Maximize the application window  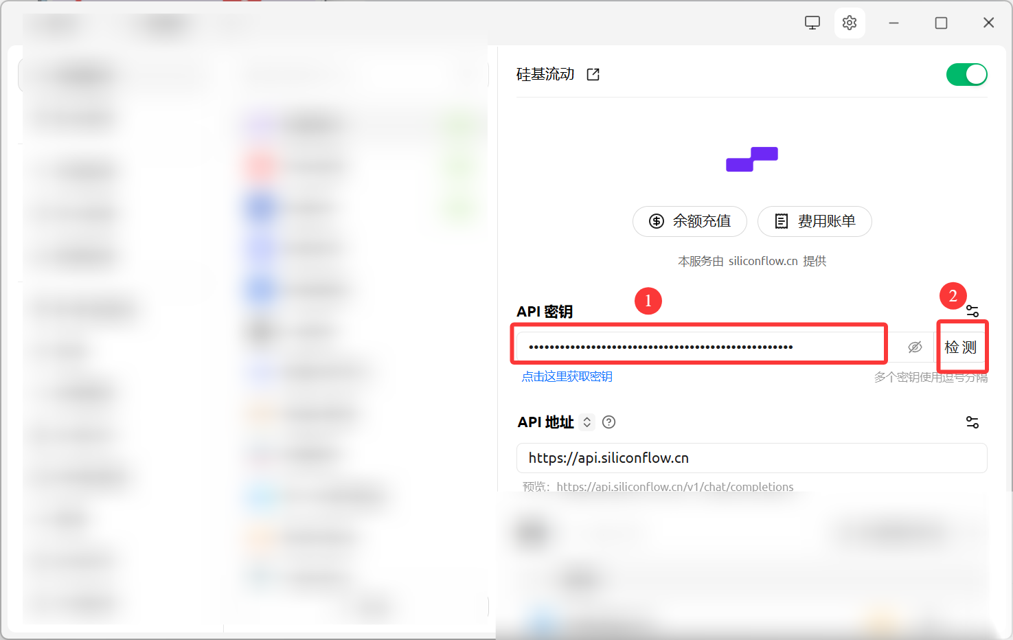(x=941, y=23)
